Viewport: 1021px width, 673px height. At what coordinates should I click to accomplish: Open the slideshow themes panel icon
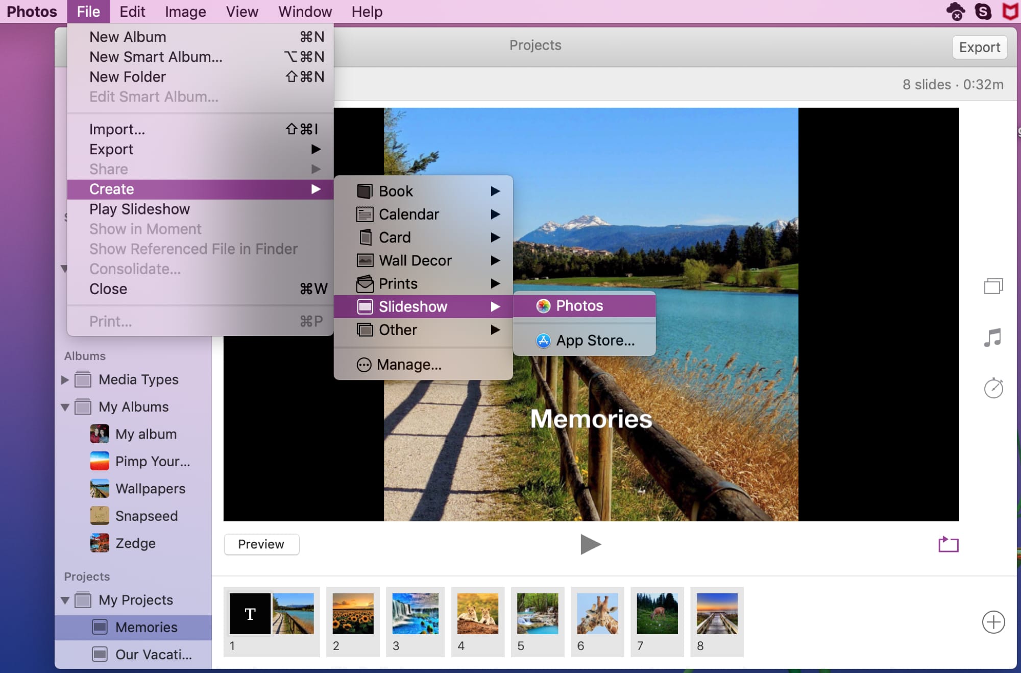(993, 286)
